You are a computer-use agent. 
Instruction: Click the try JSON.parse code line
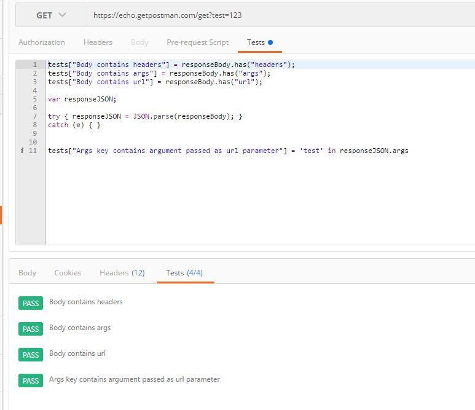point(145,116)
